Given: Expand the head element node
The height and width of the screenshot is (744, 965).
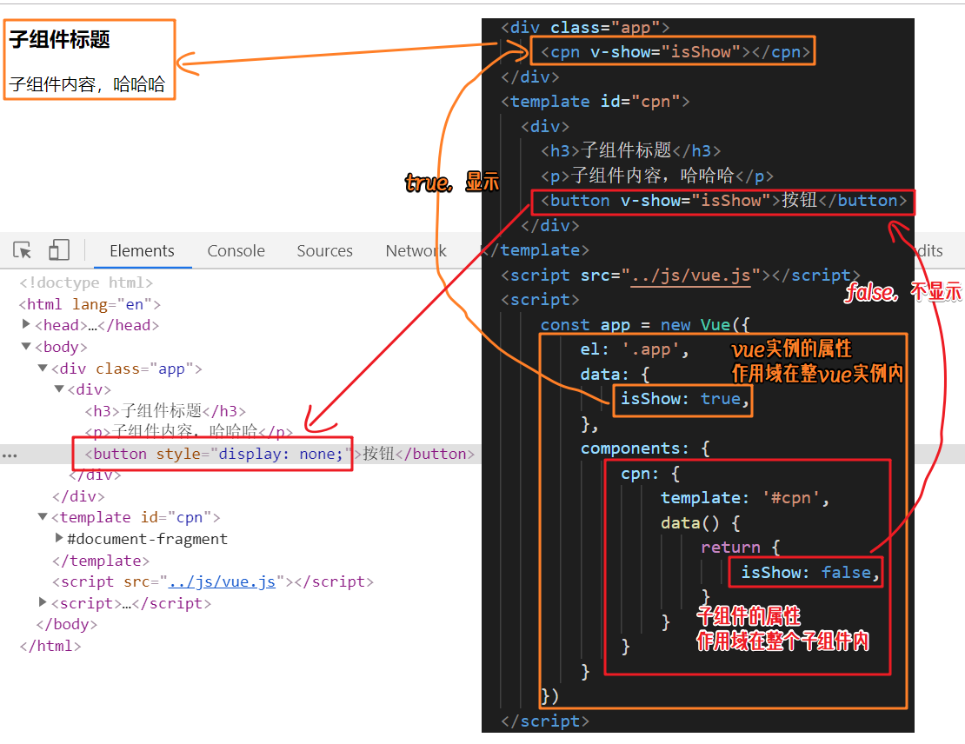Looking at the screenshot, I should pyautogui.click(x=26, y=323).
